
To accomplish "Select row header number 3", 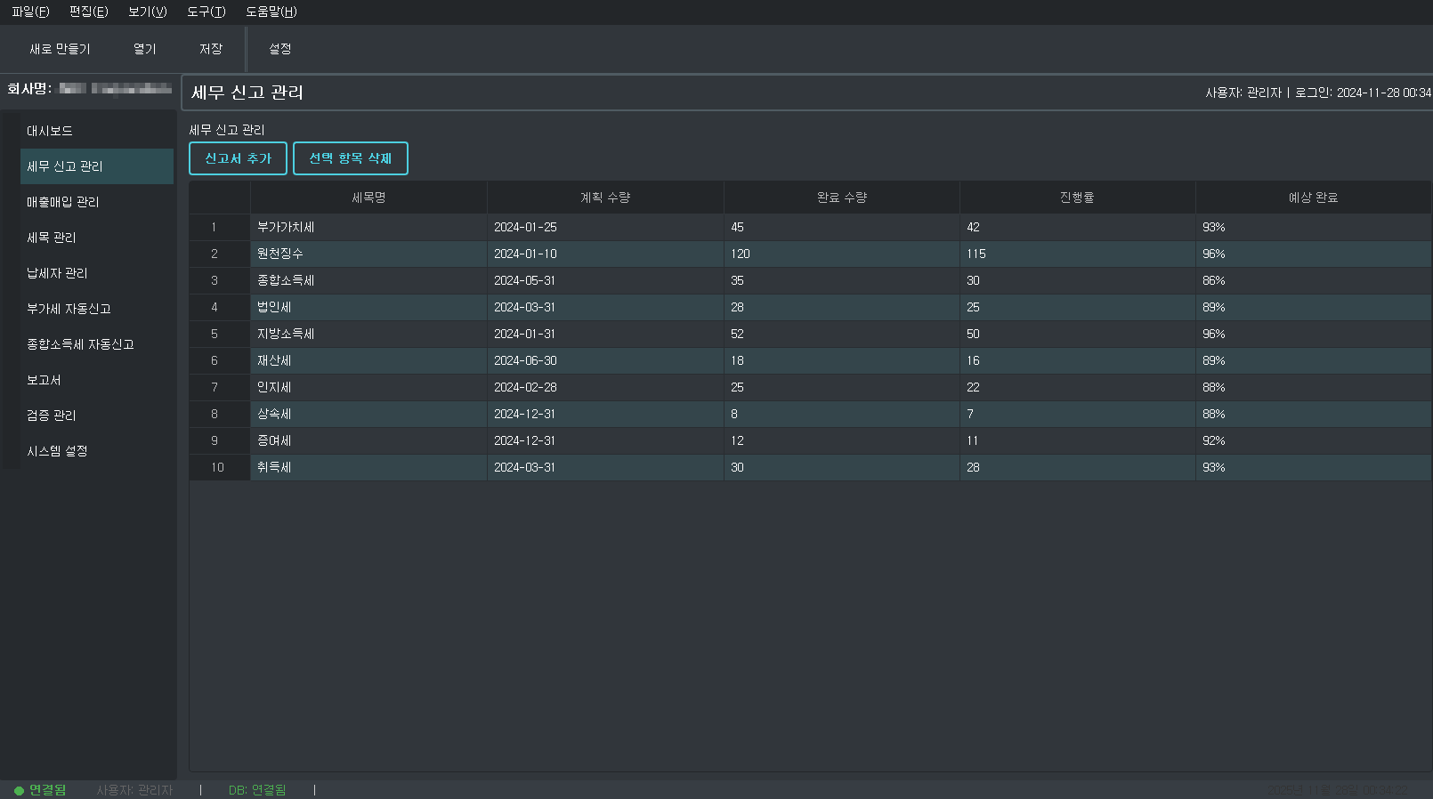I will (215, 280).
